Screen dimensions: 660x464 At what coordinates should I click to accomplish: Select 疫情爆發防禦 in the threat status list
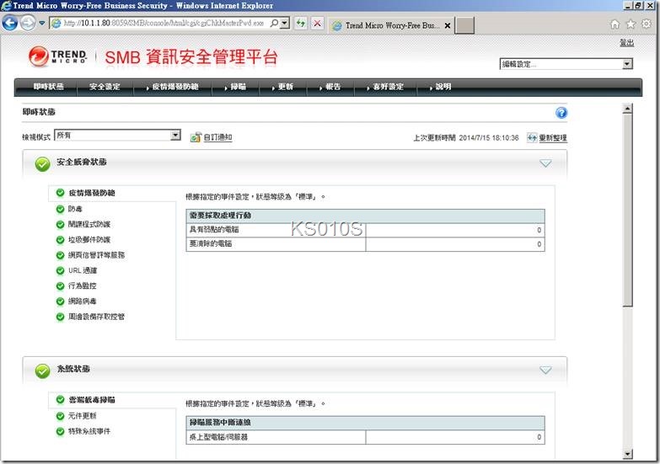tap(92, 193)
